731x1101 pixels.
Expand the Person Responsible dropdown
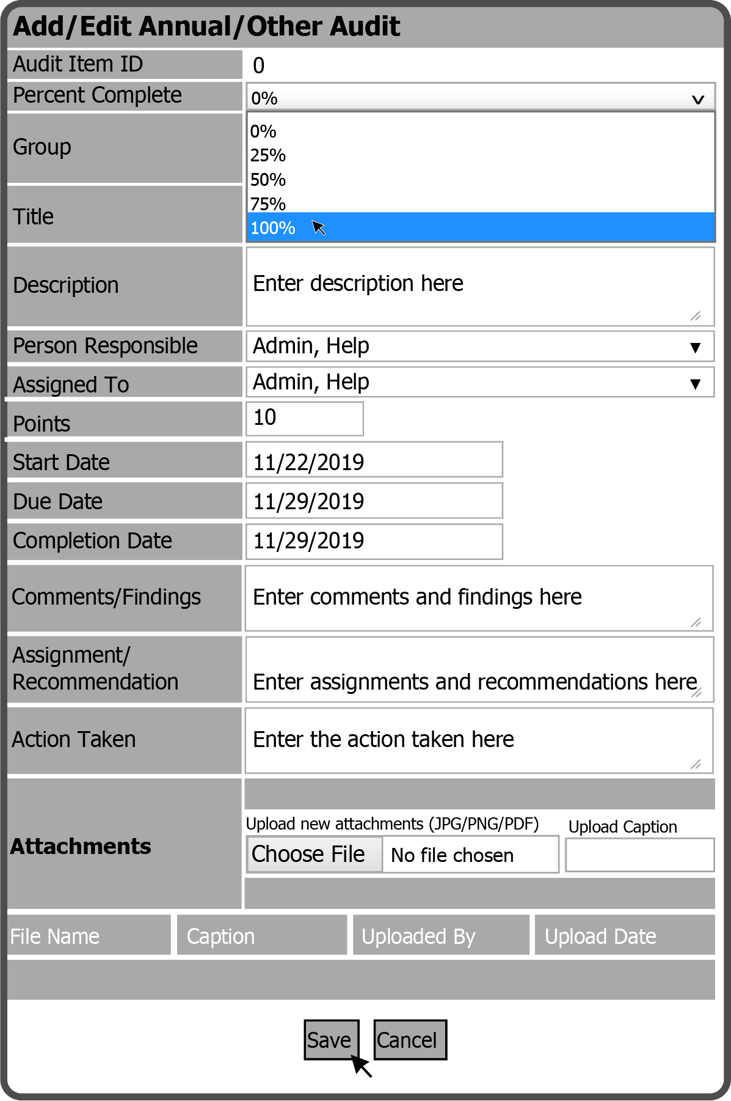click(x=694, y=347)
